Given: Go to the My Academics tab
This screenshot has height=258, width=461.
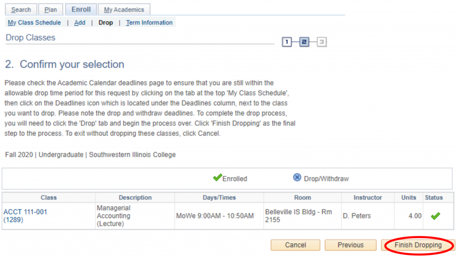Looking at the screenshot, I should [124, 9].
